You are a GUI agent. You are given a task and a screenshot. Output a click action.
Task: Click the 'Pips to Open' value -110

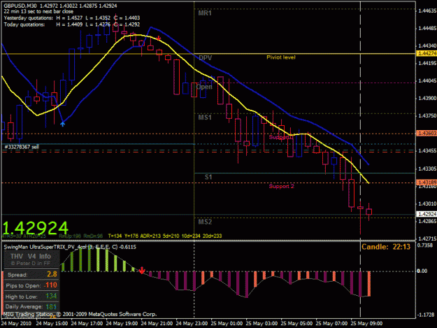pos(50,285)
